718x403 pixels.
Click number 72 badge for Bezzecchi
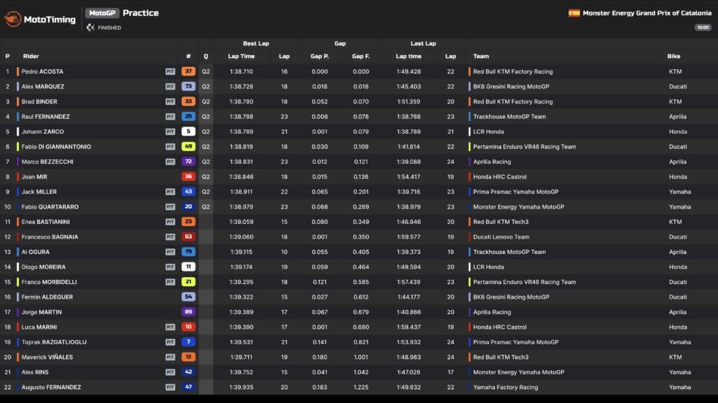pyautogui.click(x=188, y=162)
